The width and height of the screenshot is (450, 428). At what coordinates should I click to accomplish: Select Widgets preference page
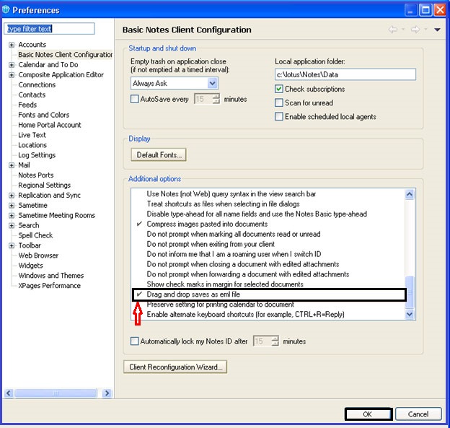coord(30,266)
